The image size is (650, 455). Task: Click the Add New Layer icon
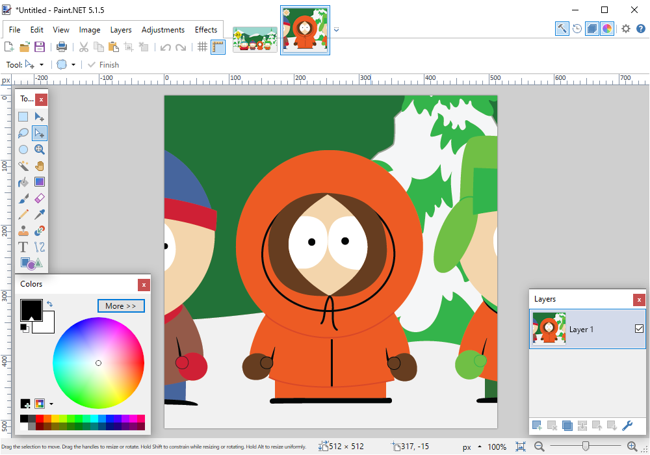[537, 425]
